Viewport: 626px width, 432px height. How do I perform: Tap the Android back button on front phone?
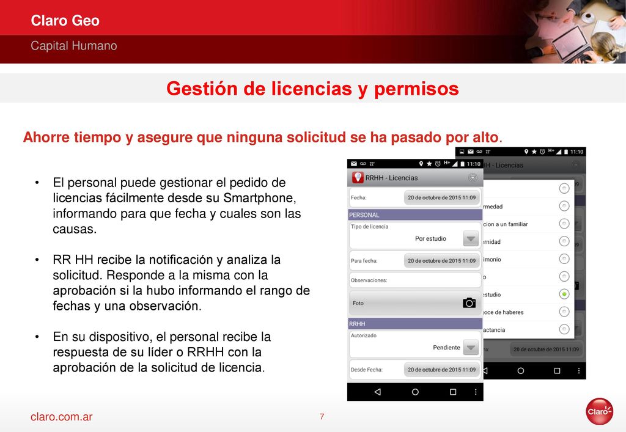(377, 392)
